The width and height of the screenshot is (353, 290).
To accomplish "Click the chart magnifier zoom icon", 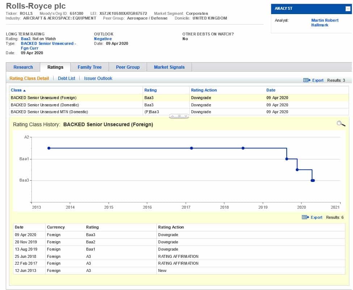I will click(x=341, y=124).
